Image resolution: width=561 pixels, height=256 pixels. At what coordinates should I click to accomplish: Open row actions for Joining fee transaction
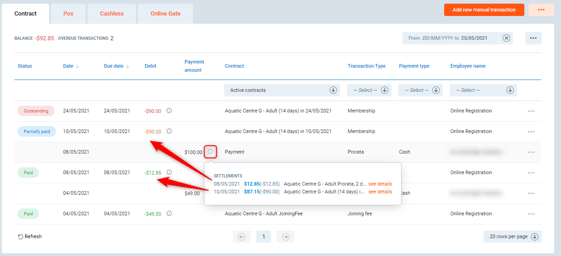(531, 214)
